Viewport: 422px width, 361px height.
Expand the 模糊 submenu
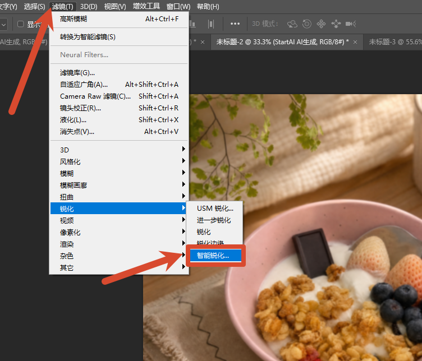click(x=119, y=173)
